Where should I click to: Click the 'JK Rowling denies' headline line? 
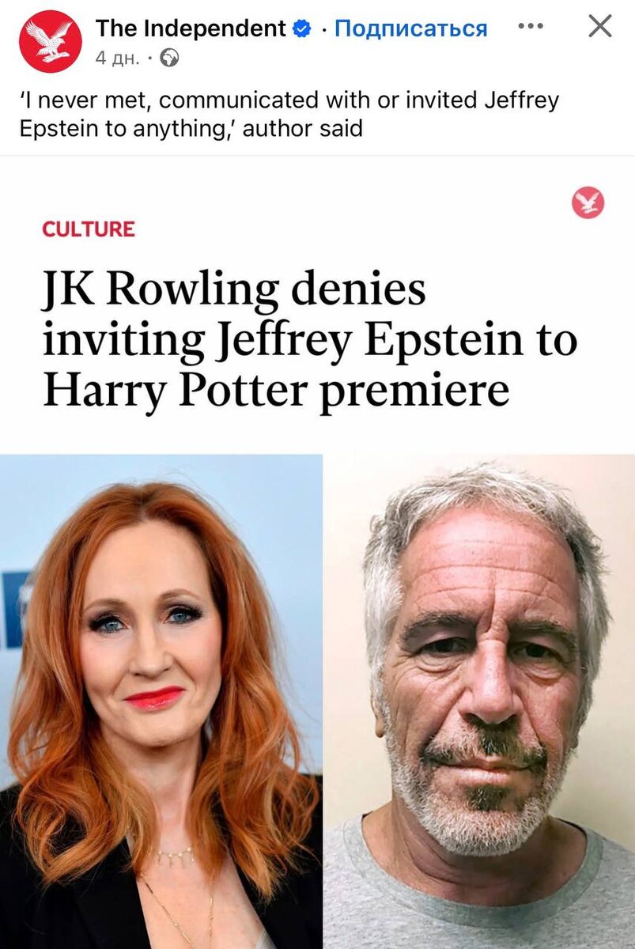click(234, 292)
